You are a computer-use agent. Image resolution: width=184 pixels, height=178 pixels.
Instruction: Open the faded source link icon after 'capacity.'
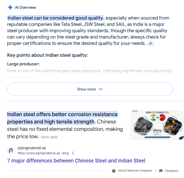pos(29,77)
